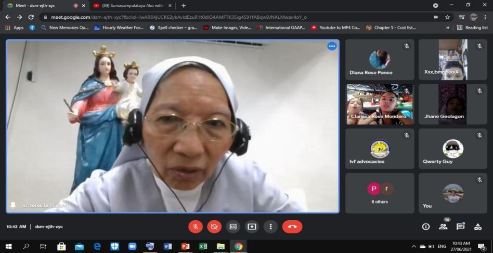Turn the camera on or off
The image size is (493, 253).
[x=214, y=226]
